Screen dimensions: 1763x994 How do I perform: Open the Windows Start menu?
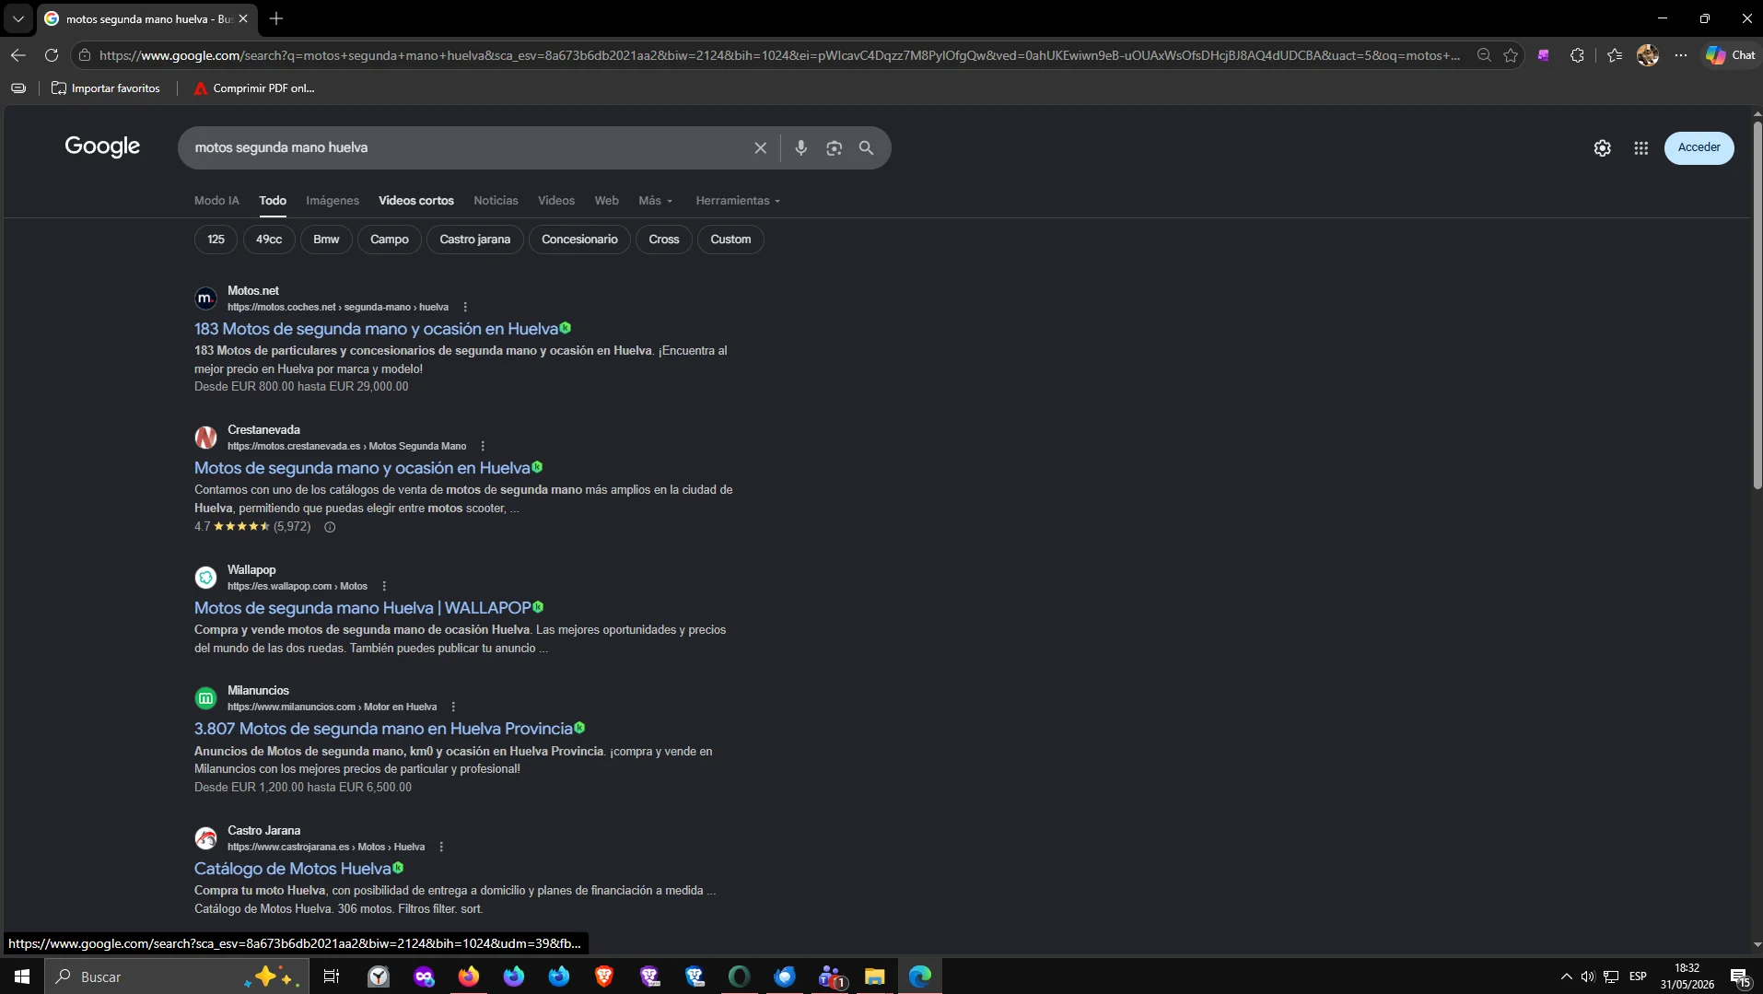click(22, 976)
